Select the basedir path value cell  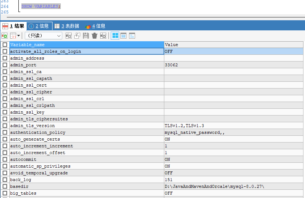(x=234, y=186)
